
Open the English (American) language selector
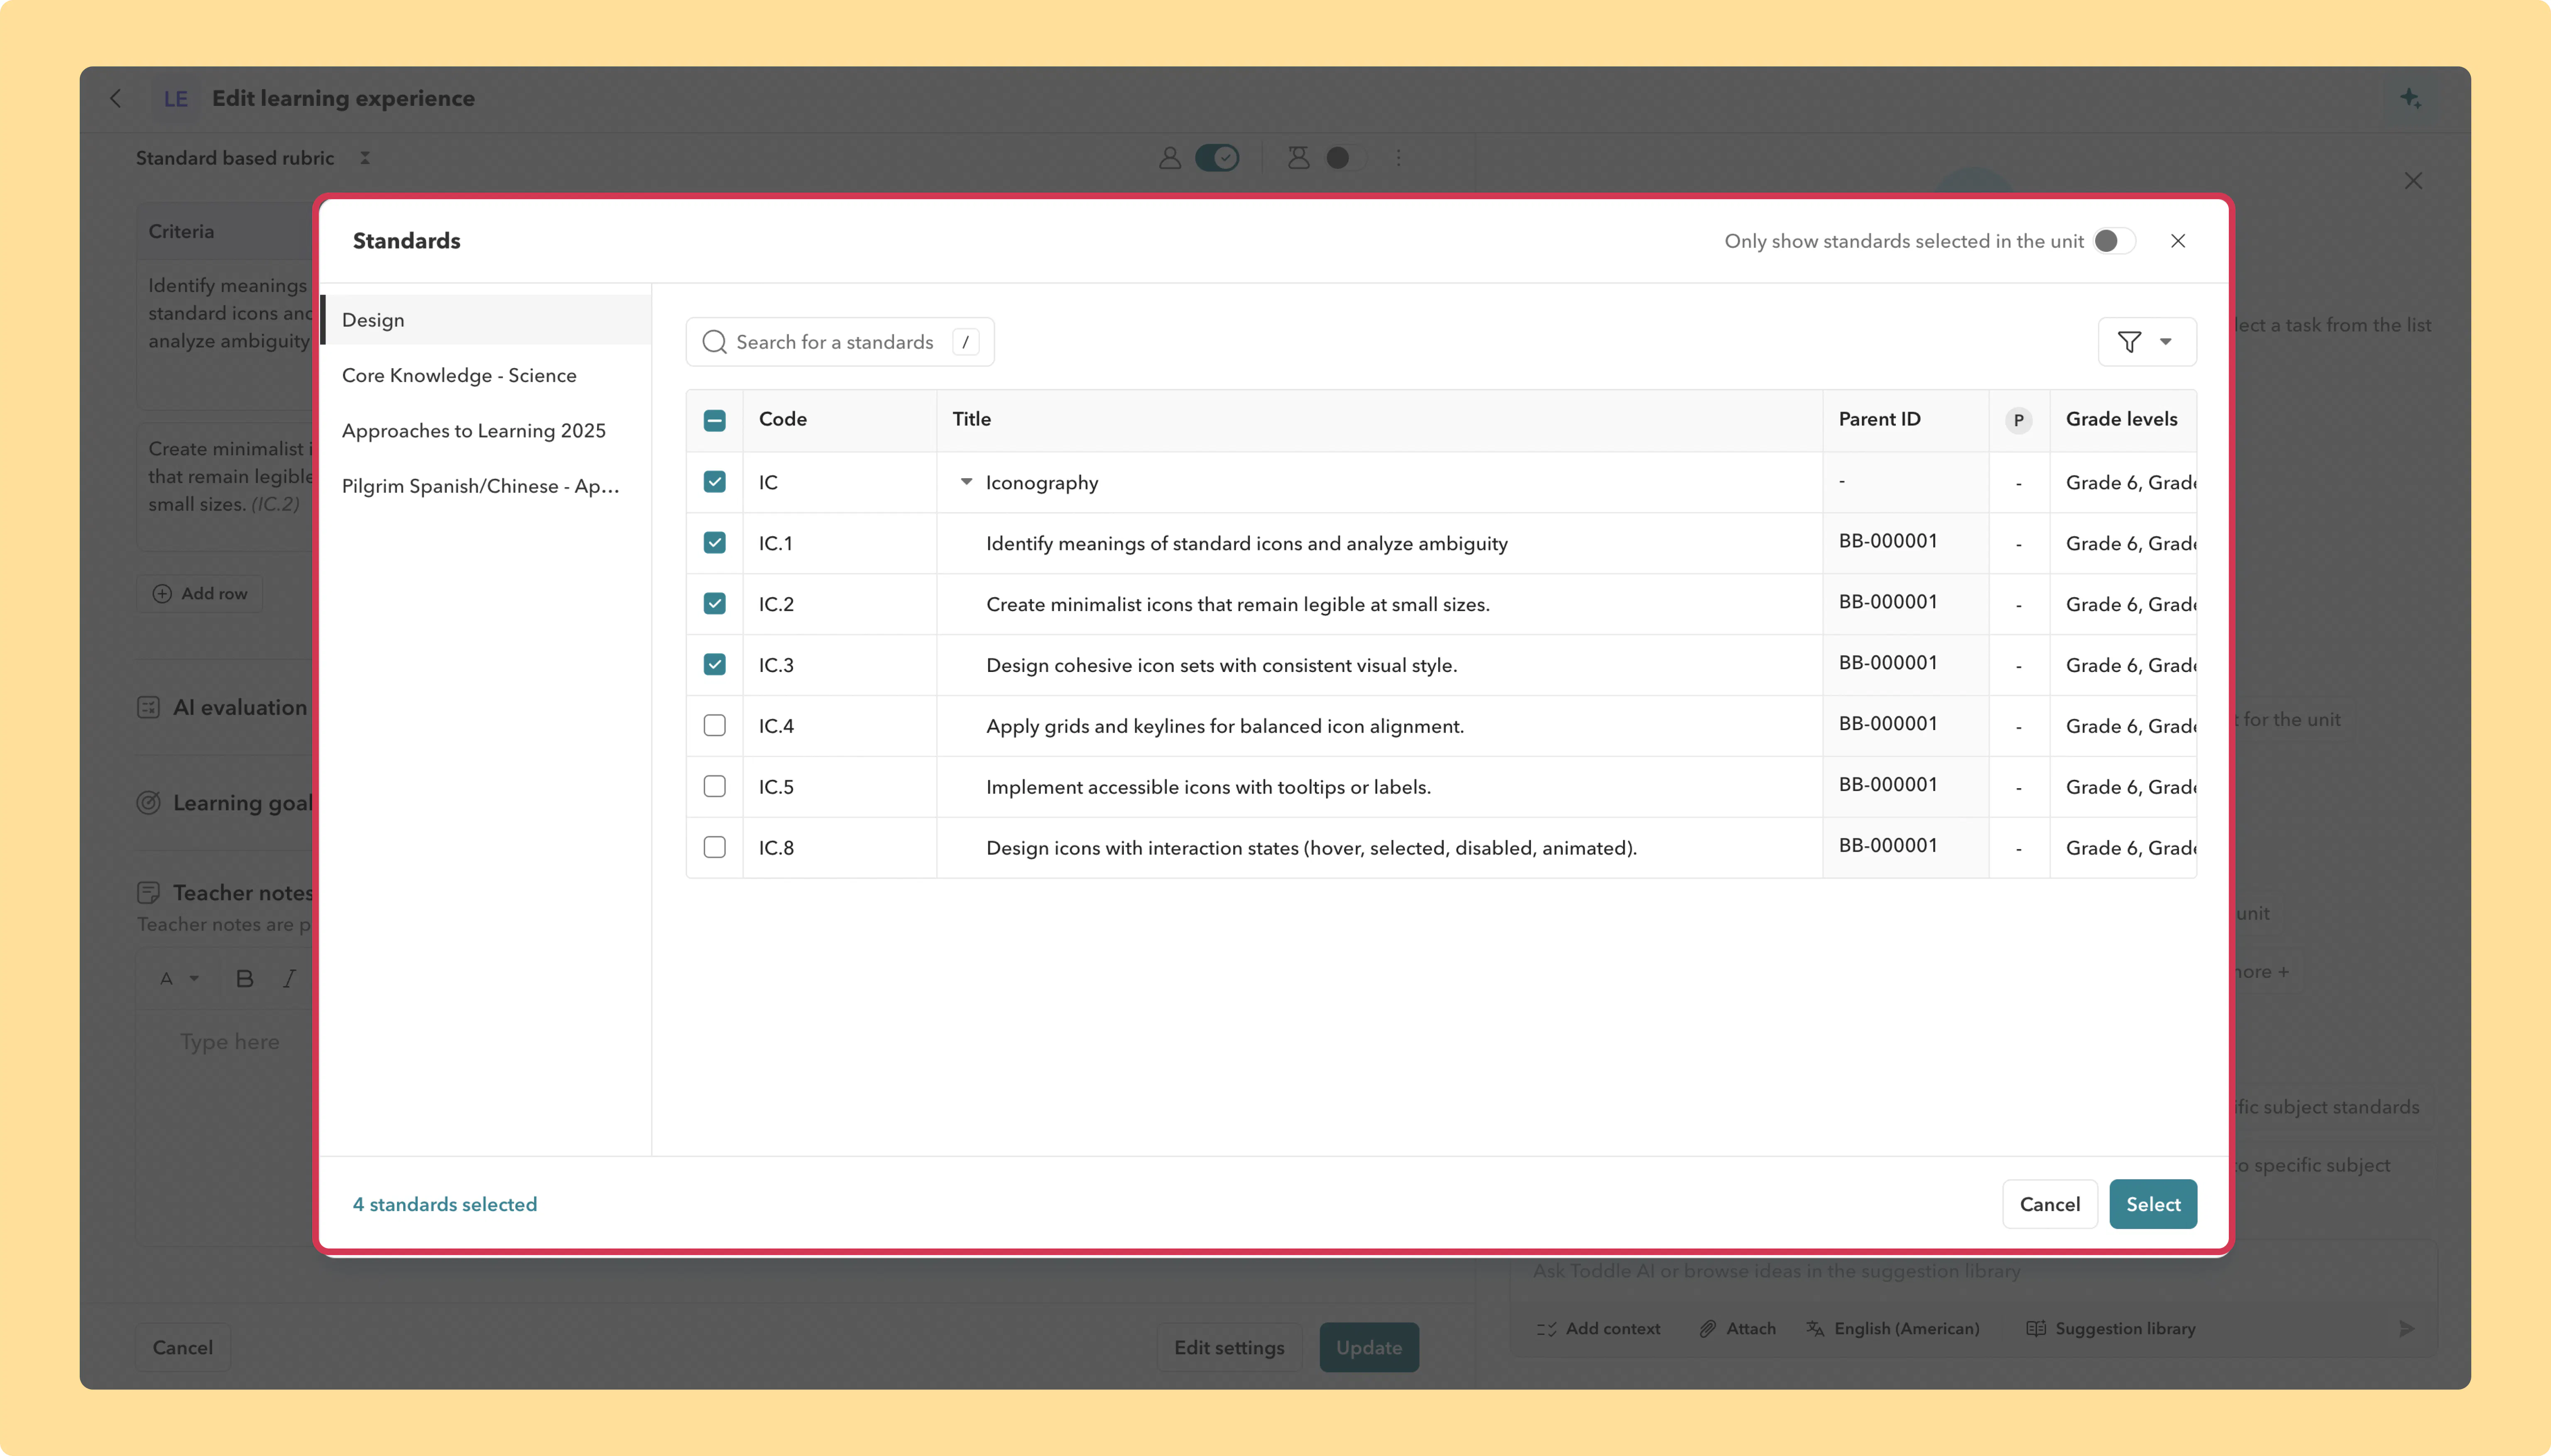click(1893, 1328)
